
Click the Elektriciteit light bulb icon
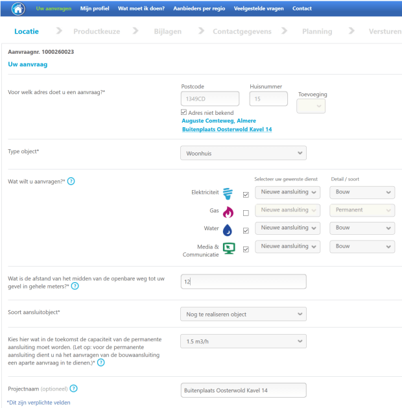pos(228,193)
